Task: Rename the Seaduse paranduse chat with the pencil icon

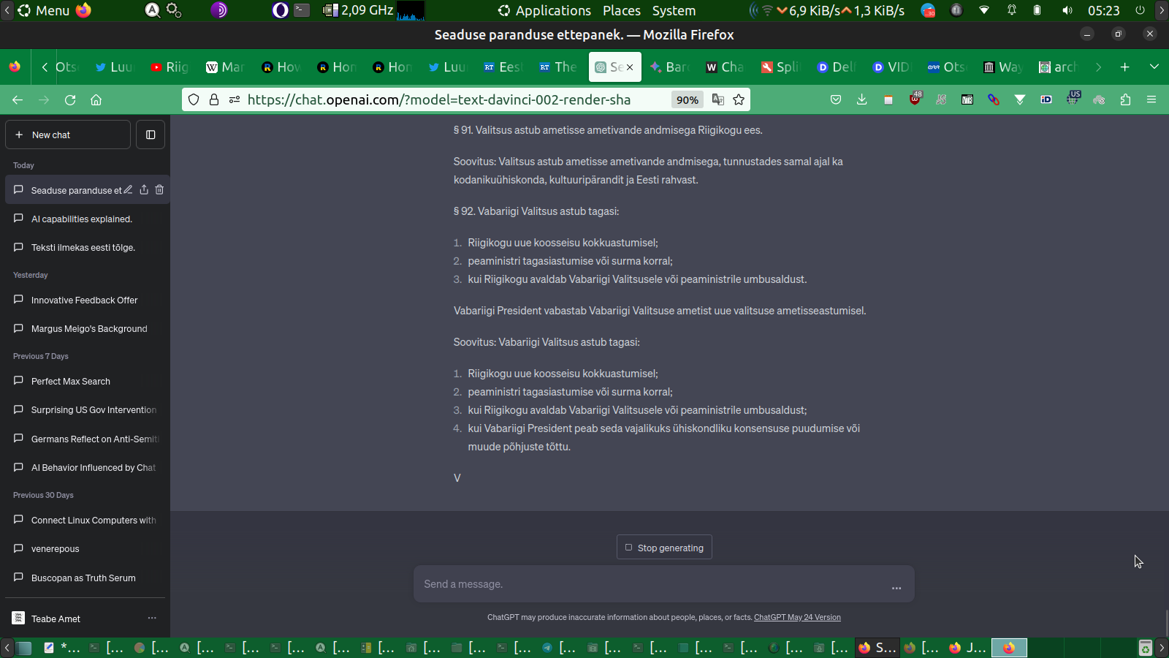Action: click(x=128, y=190)
